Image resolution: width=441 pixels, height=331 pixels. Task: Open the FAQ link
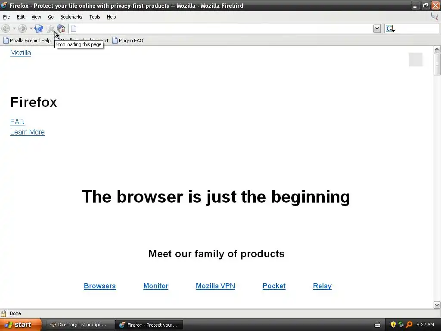[x=17, y=122]
